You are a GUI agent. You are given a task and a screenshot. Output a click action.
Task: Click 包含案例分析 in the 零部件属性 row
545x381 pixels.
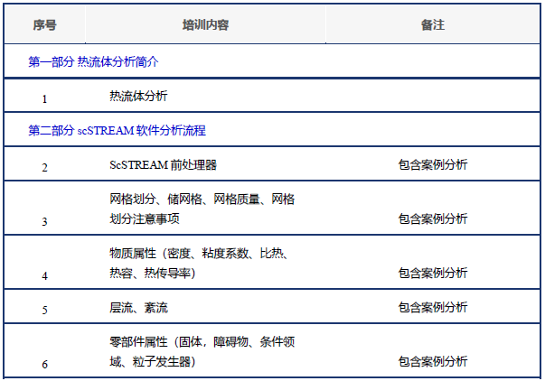coord(433,361)
